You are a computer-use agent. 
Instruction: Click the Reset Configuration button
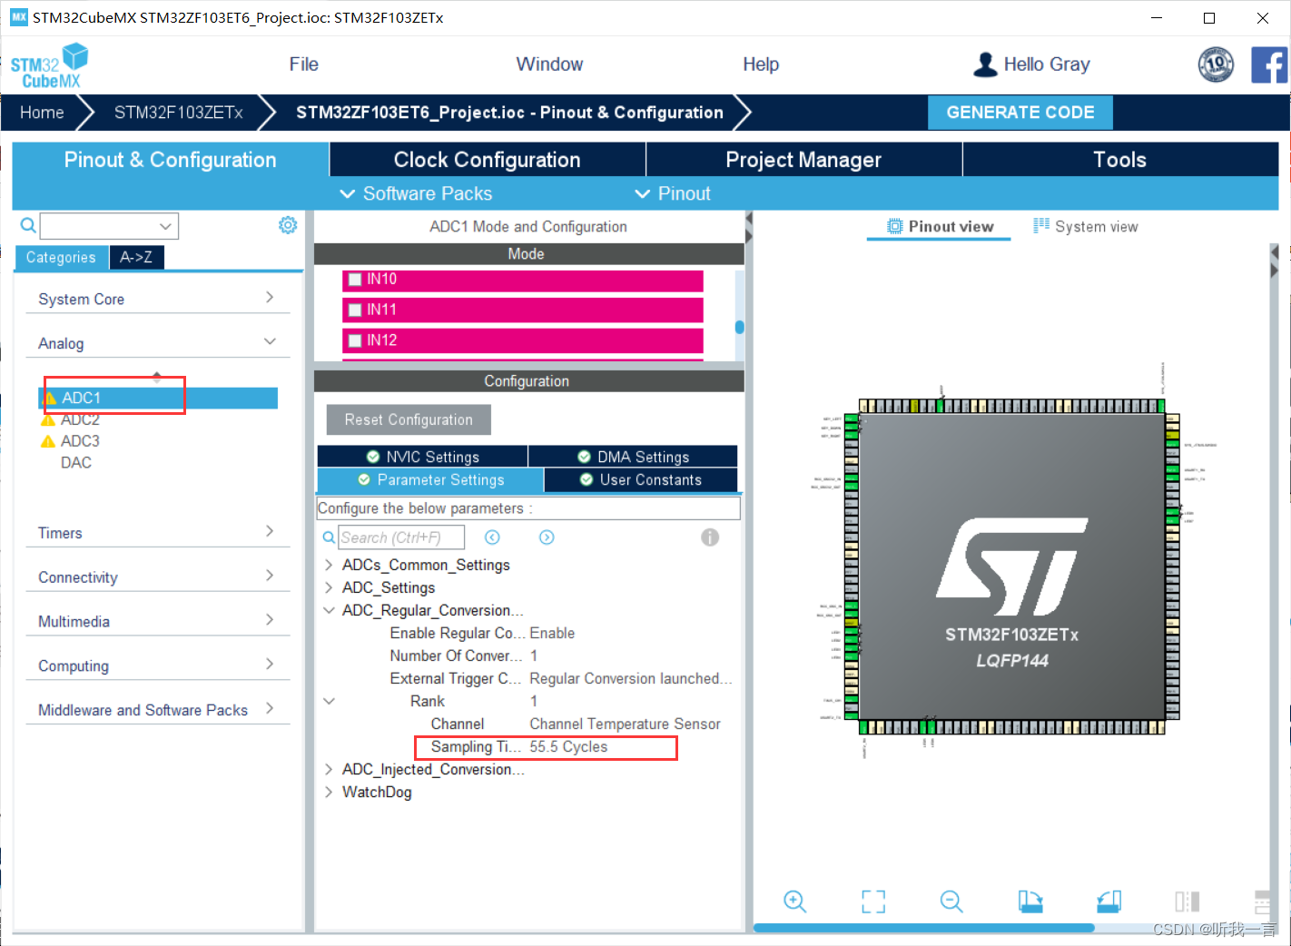pyautogui.click(x=409, y=419)
